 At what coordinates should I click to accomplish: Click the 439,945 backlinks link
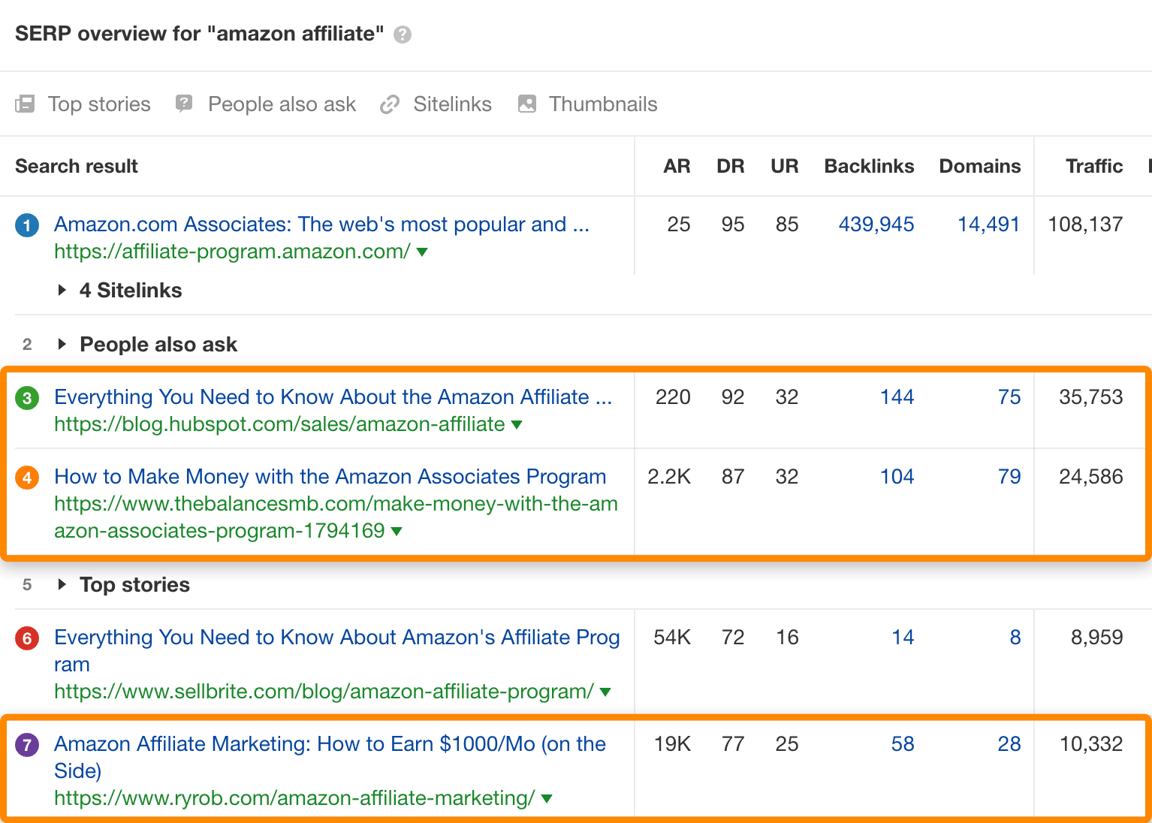click(x=876, y=225)
